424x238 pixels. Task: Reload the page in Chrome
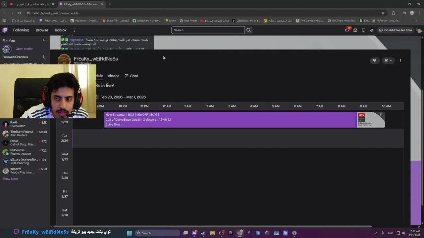tap(20, 13)
